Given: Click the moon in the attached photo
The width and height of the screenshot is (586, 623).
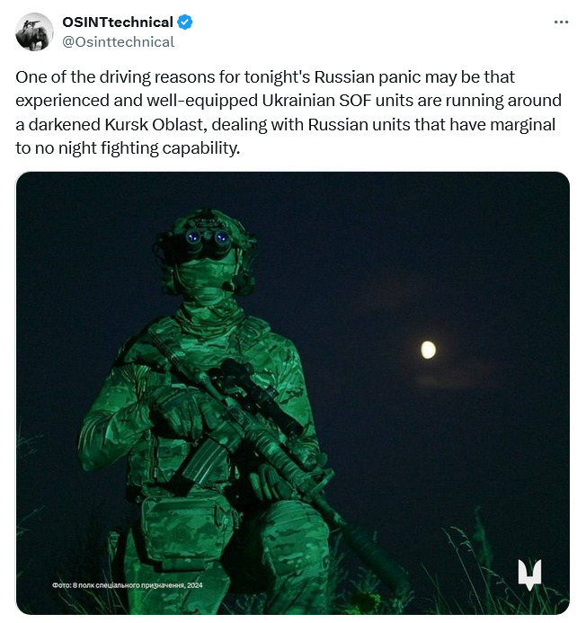Looking at the screenshot, I should (x=429, y=350).
